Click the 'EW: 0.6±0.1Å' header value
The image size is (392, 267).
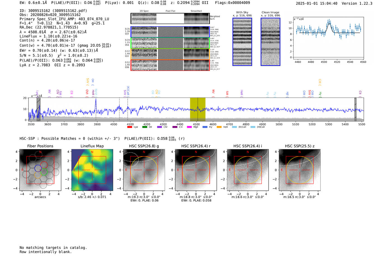pos(33,3)
